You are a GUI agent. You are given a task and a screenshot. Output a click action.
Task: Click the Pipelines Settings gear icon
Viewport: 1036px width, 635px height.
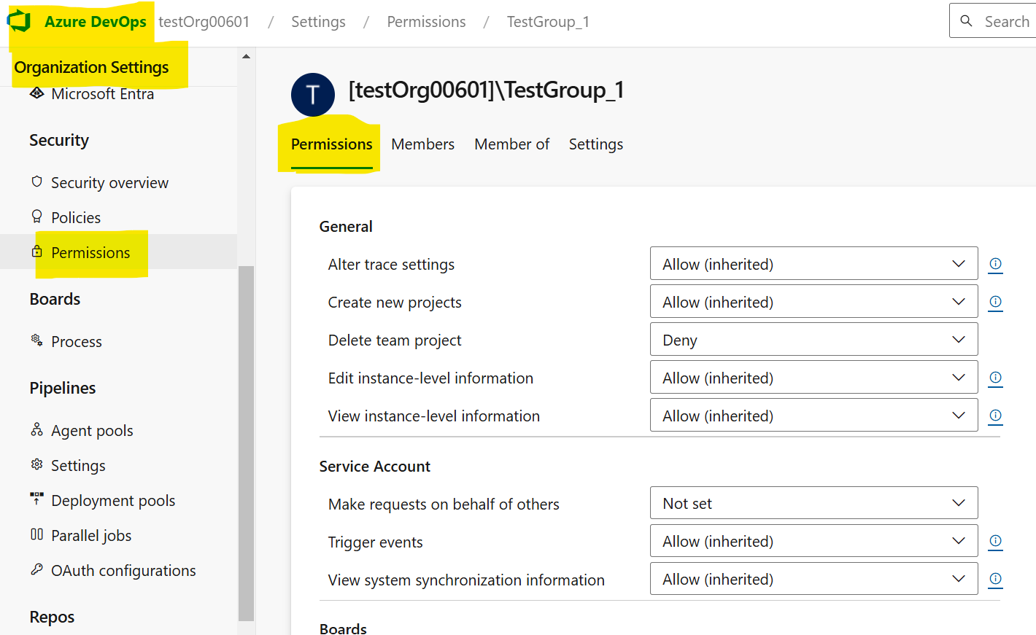point(36,464)
